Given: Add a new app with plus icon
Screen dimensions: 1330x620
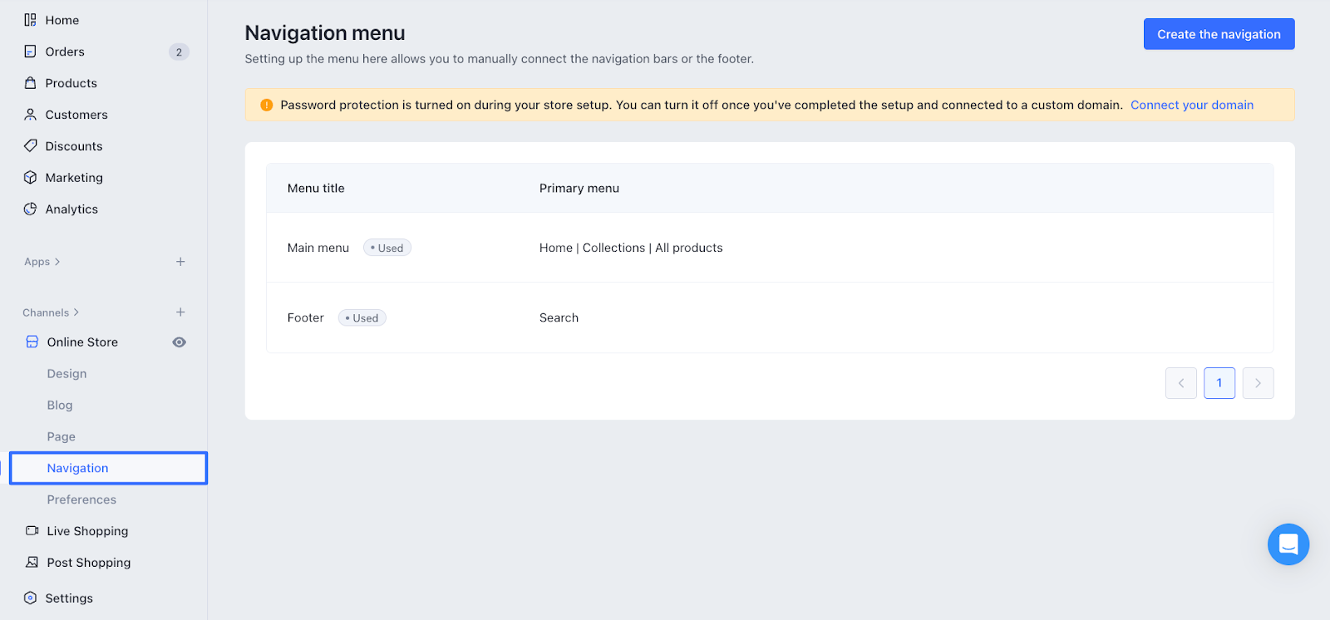Looking at the screenshot, I should [x=180, y=262].
